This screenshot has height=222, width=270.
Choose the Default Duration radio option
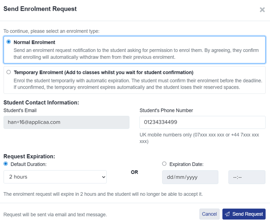tap(6, 164)
